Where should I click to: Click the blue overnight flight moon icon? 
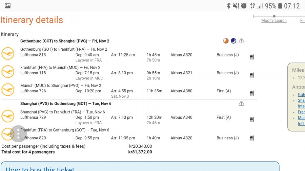pos(233,41)
